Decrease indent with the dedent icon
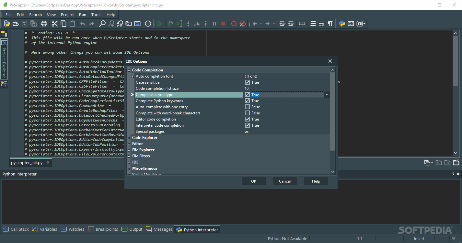Viewport: 462px width, 243px height. point(282,24)
